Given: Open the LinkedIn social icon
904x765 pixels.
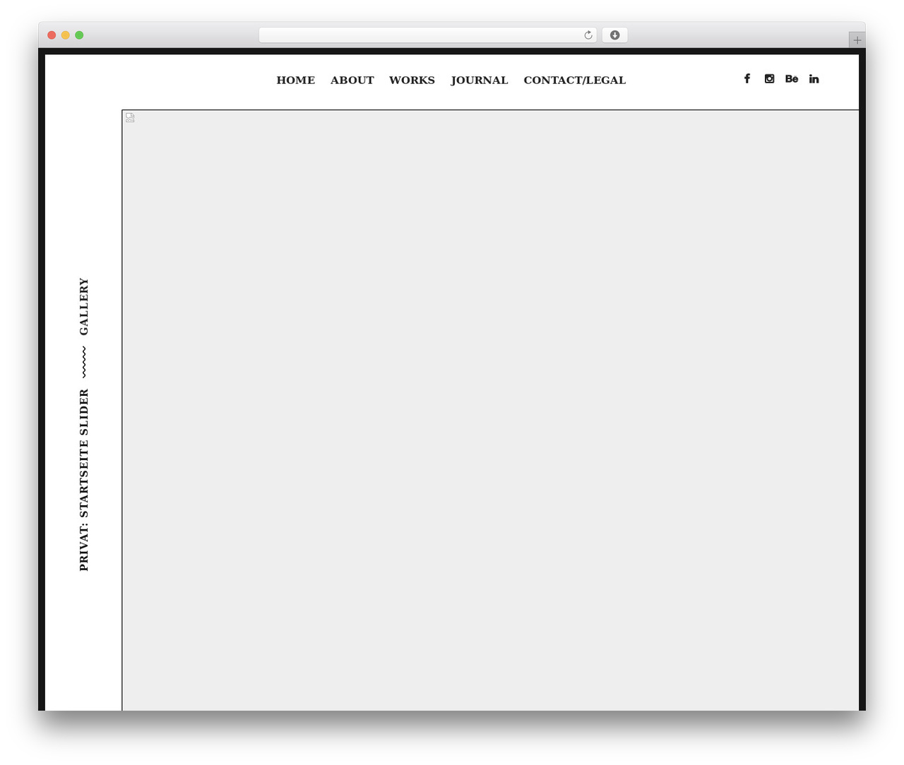Looking at the screenshot, I should [x=814, y=78].
